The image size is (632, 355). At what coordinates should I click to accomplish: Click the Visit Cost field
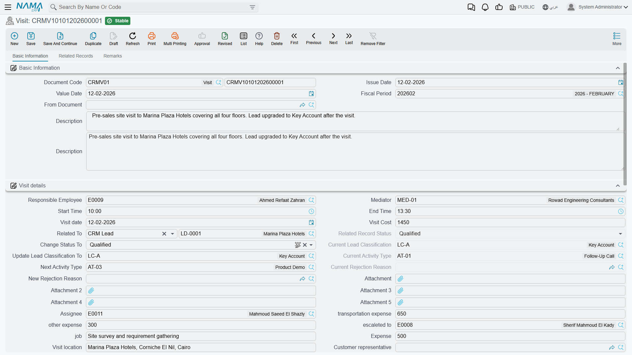point(510,223)
